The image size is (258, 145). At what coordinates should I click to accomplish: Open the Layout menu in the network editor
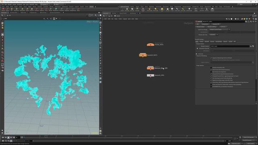point(125,19)
